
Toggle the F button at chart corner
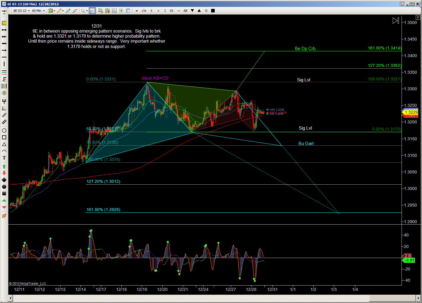point(418,18)
